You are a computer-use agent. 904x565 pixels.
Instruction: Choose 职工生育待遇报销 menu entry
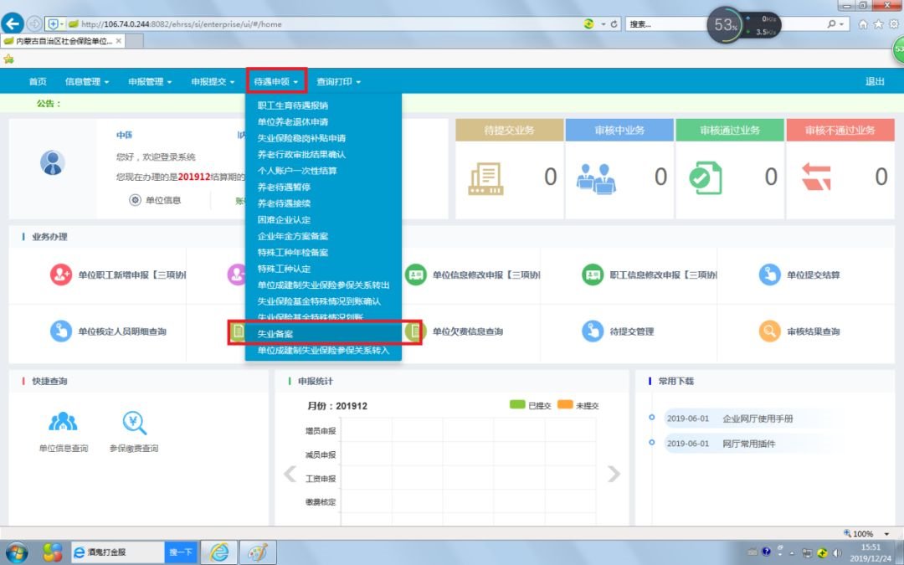[x=293, y=105]
